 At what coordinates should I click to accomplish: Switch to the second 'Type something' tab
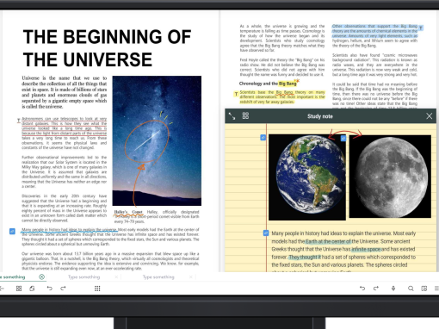[x=83, y=277]
